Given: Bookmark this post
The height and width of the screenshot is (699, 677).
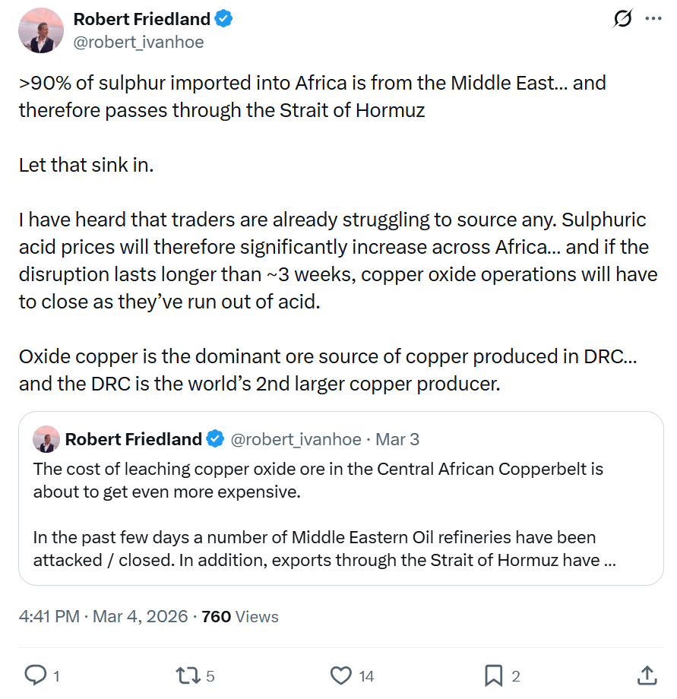Looking at the screenshot, I should pyautogui.click(x=494, y=675).
